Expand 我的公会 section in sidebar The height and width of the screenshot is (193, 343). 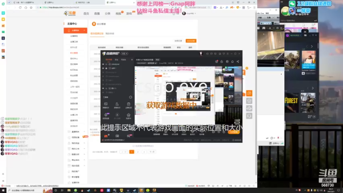pyautogui.click(x=84, y=149)
